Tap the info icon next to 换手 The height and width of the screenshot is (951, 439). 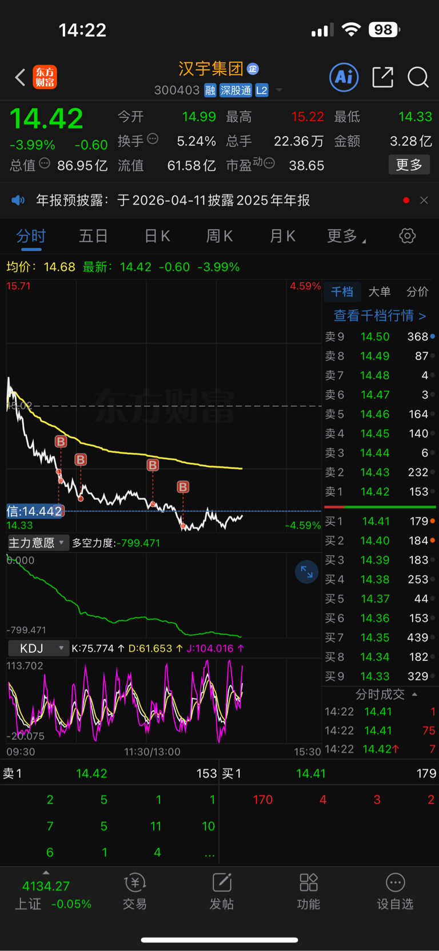(x=153, y=139)
